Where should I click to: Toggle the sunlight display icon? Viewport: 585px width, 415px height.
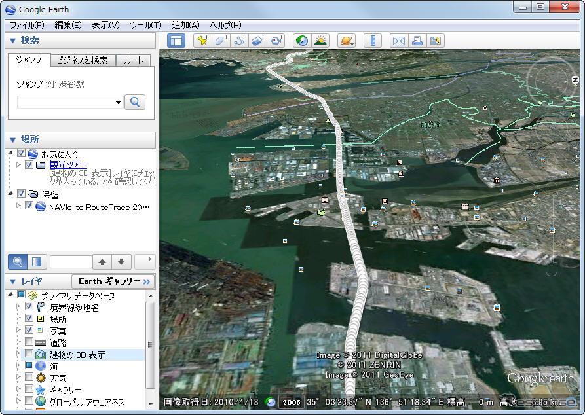320,41
